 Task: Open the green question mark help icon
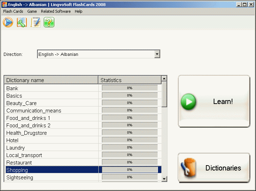pos(49,22)
